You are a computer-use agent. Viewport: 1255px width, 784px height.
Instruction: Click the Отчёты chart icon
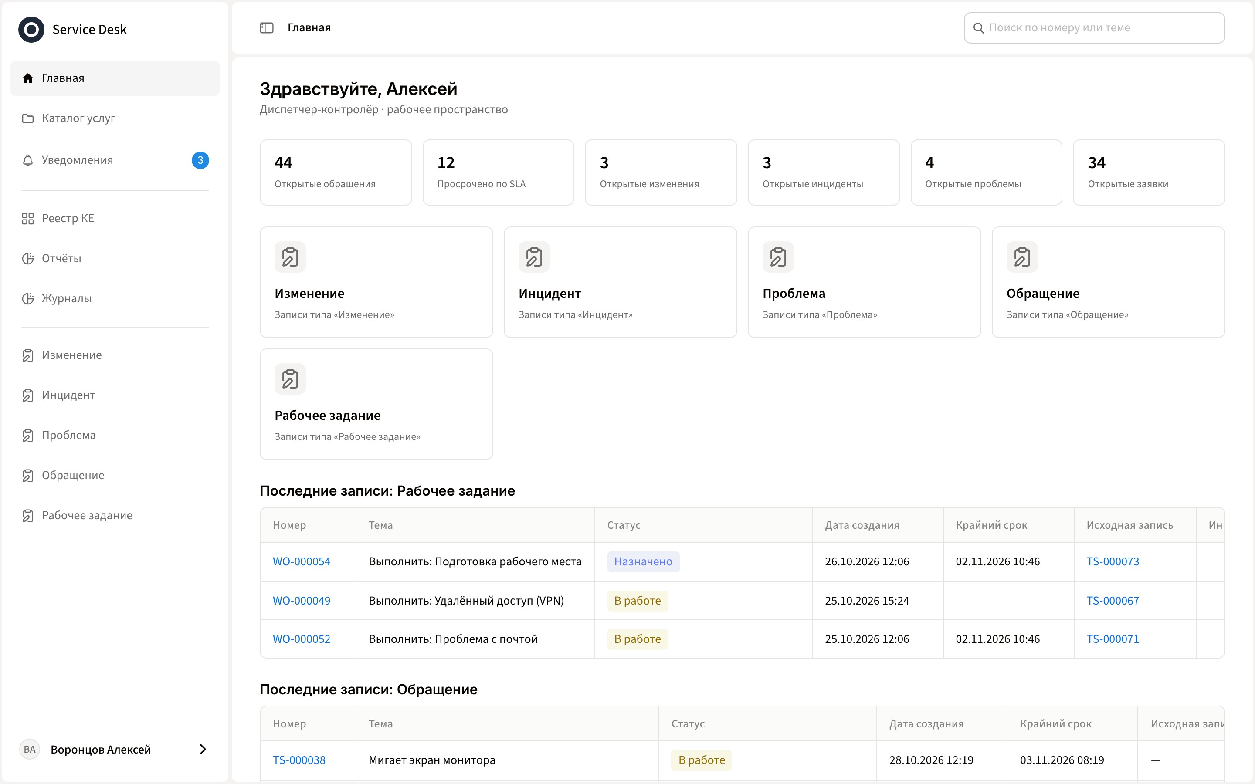(27, 258)
